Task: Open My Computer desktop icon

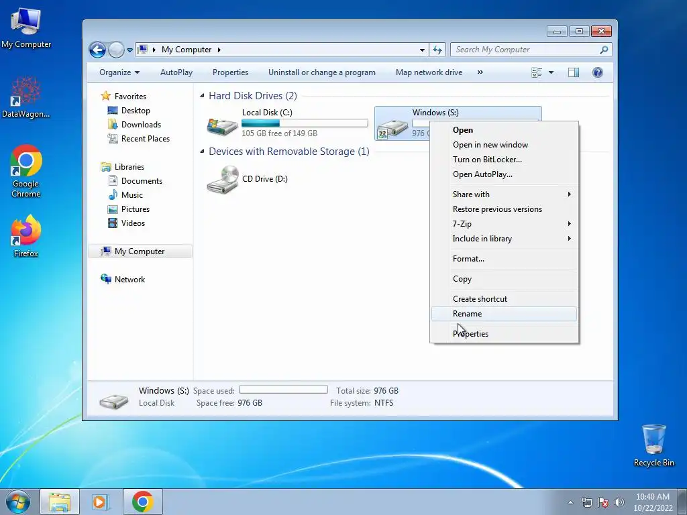Action: point(26,28)
